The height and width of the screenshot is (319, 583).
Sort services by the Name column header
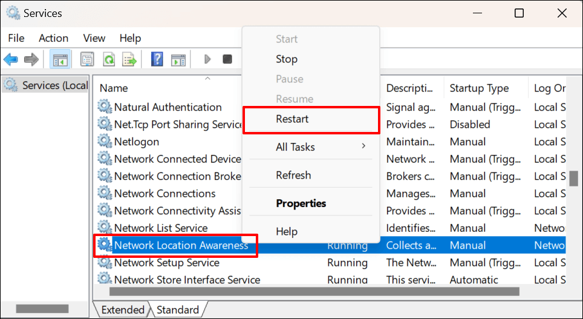(x=114, y=88)
